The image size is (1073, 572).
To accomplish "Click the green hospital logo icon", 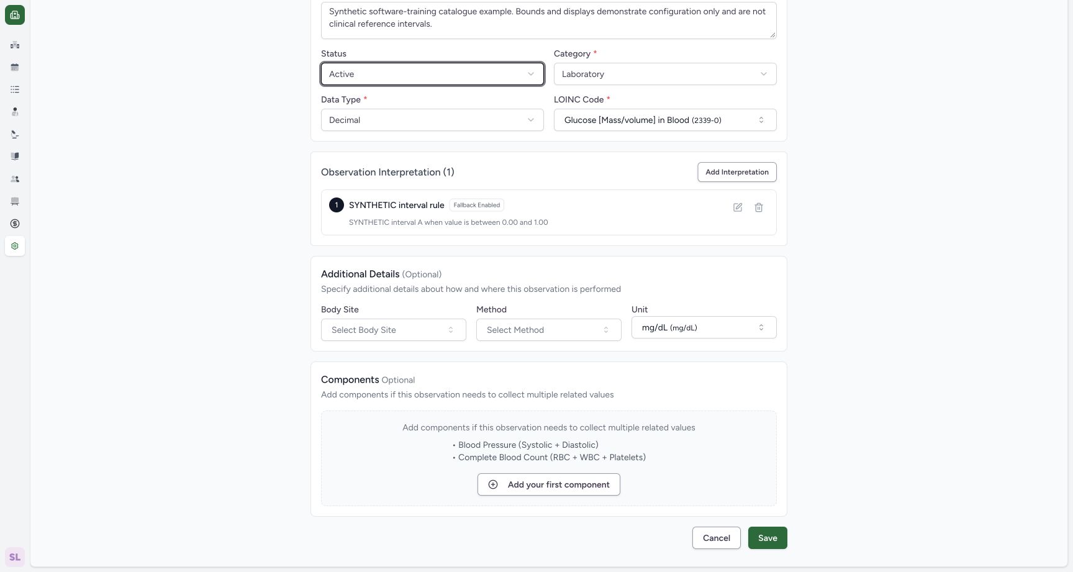I will point(15,15).
